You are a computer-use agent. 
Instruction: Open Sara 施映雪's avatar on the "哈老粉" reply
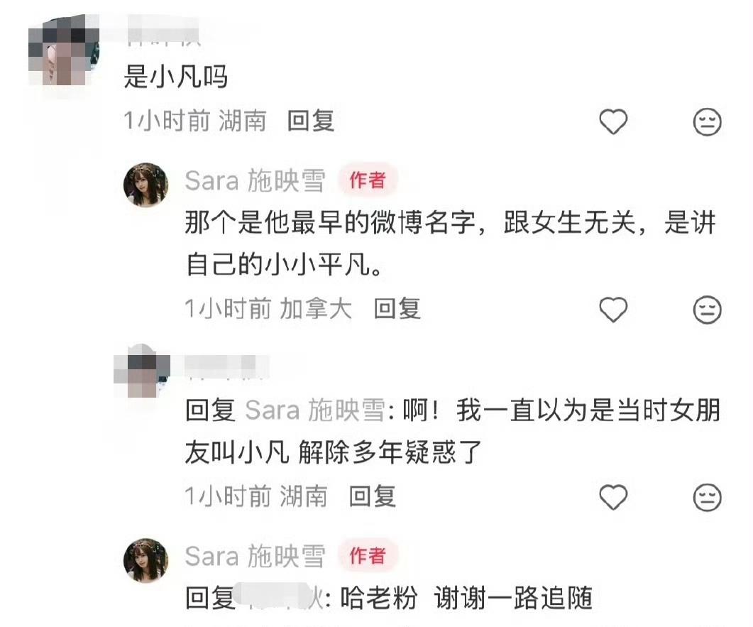pos(146,560)
